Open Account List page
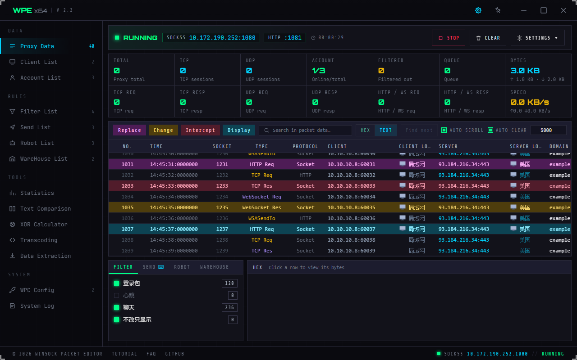Screen dimensions: 577x360 pyautogui.click(x=51, y=77)
